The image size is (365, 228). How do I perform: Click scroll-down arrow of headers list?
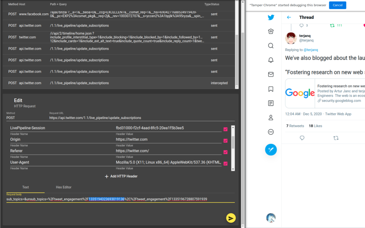(233, 169)
